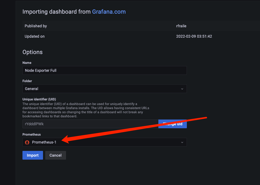Open the General folder dropdown
The image size is (260, 185).
click(x=104, y=89)
